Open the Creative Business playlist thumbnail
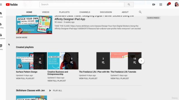The image size is (179, 100). 63,61
